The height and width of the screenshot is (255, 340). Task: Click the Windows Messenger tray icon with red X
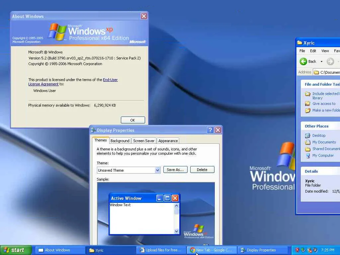click(x=309, y=250)
